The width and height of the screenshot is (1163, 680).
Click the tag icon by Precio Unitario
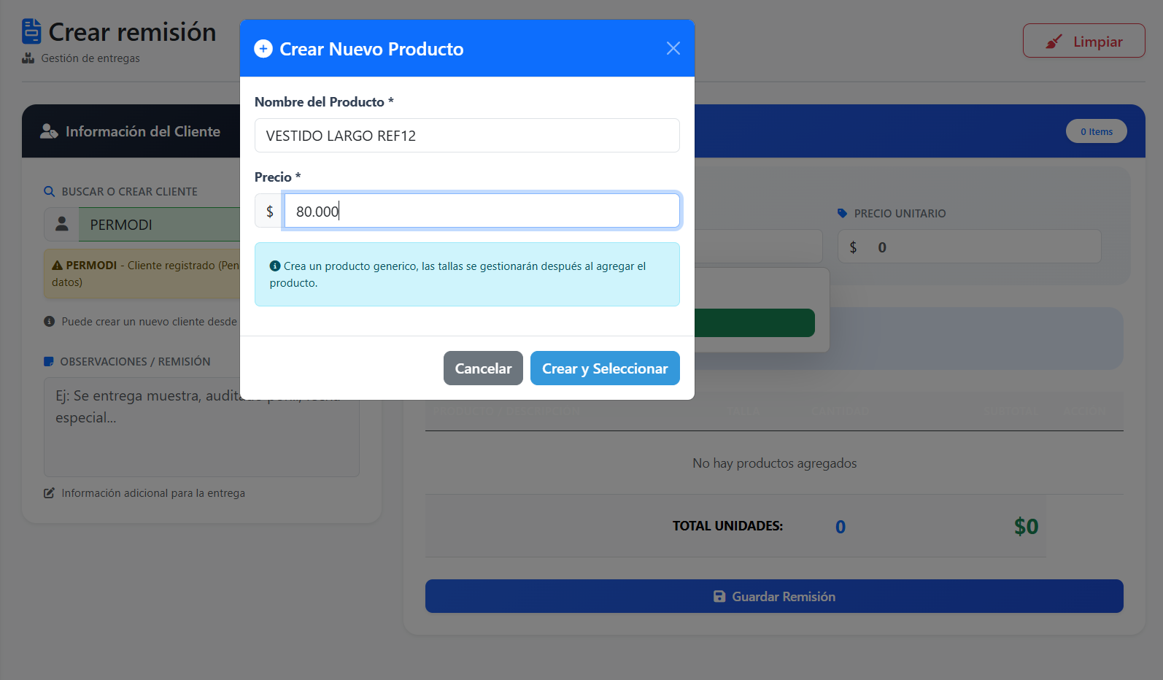[843, 213]
